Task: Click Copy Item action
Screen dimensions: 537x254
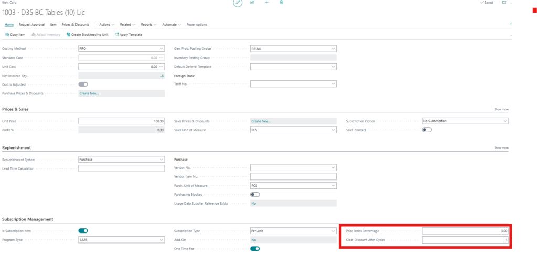Action: pos(15,35)
